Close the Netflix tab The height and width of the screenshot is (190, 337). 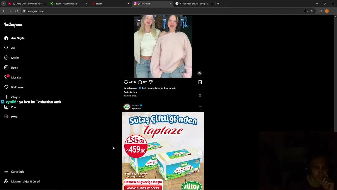coord(128,4)
